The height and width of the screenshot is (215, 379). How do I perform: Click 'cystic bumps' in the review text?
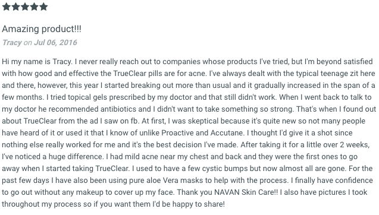pyautogui.click(x=225, y=169)
